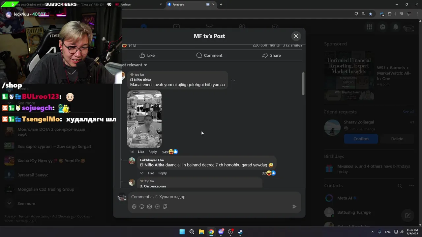The image size is (422, 237).
Task: Reply to Enkhbayar Eba's comment
Action: pos(162,173)
